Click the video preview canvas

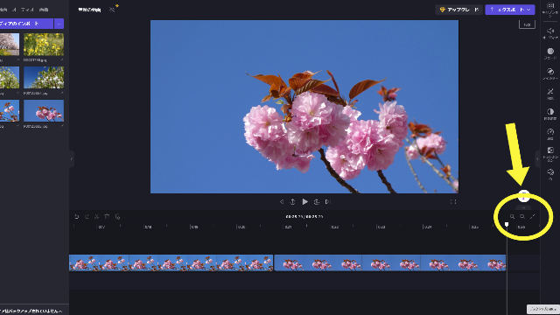(304, 107)
